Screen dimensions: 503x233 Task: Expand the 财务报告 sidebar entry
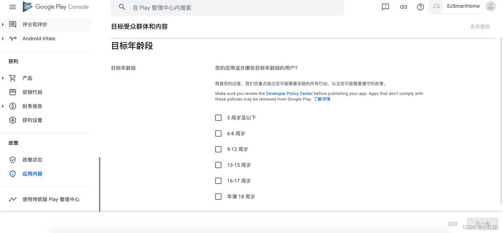pos(3,106)
